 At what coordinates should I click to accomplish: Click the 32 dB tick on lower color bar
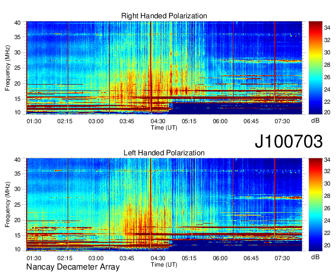(x=327, y=171)
